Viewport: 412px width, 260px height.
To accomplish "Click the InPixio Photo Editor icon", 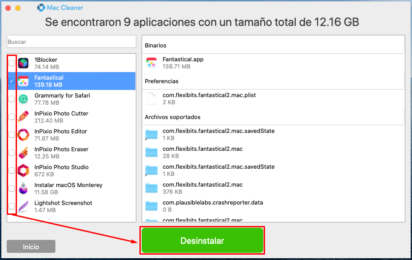I will click(x=23, y=135).
